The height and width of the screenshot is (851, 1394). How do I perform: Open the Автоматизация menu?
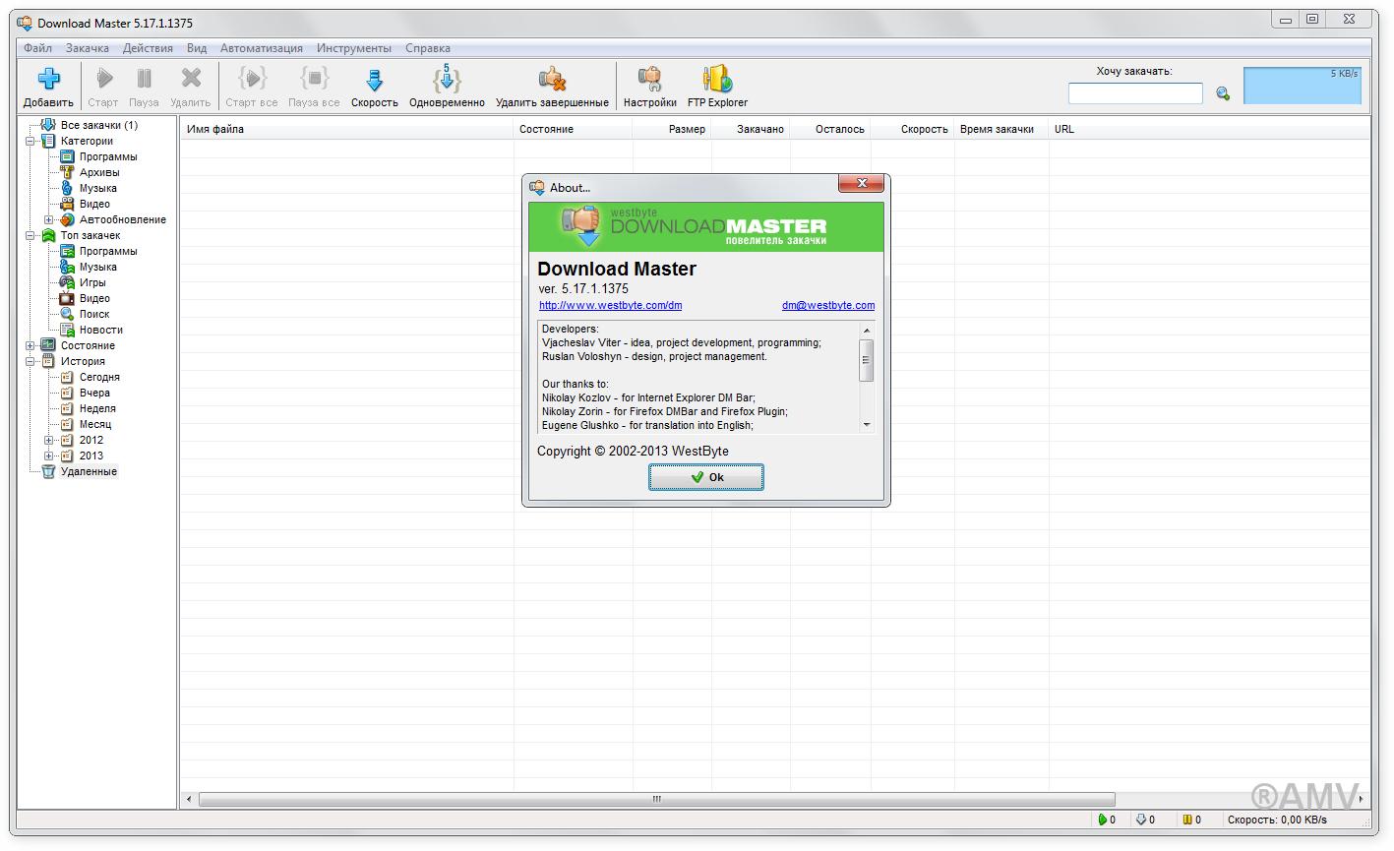tap(262, 47)
